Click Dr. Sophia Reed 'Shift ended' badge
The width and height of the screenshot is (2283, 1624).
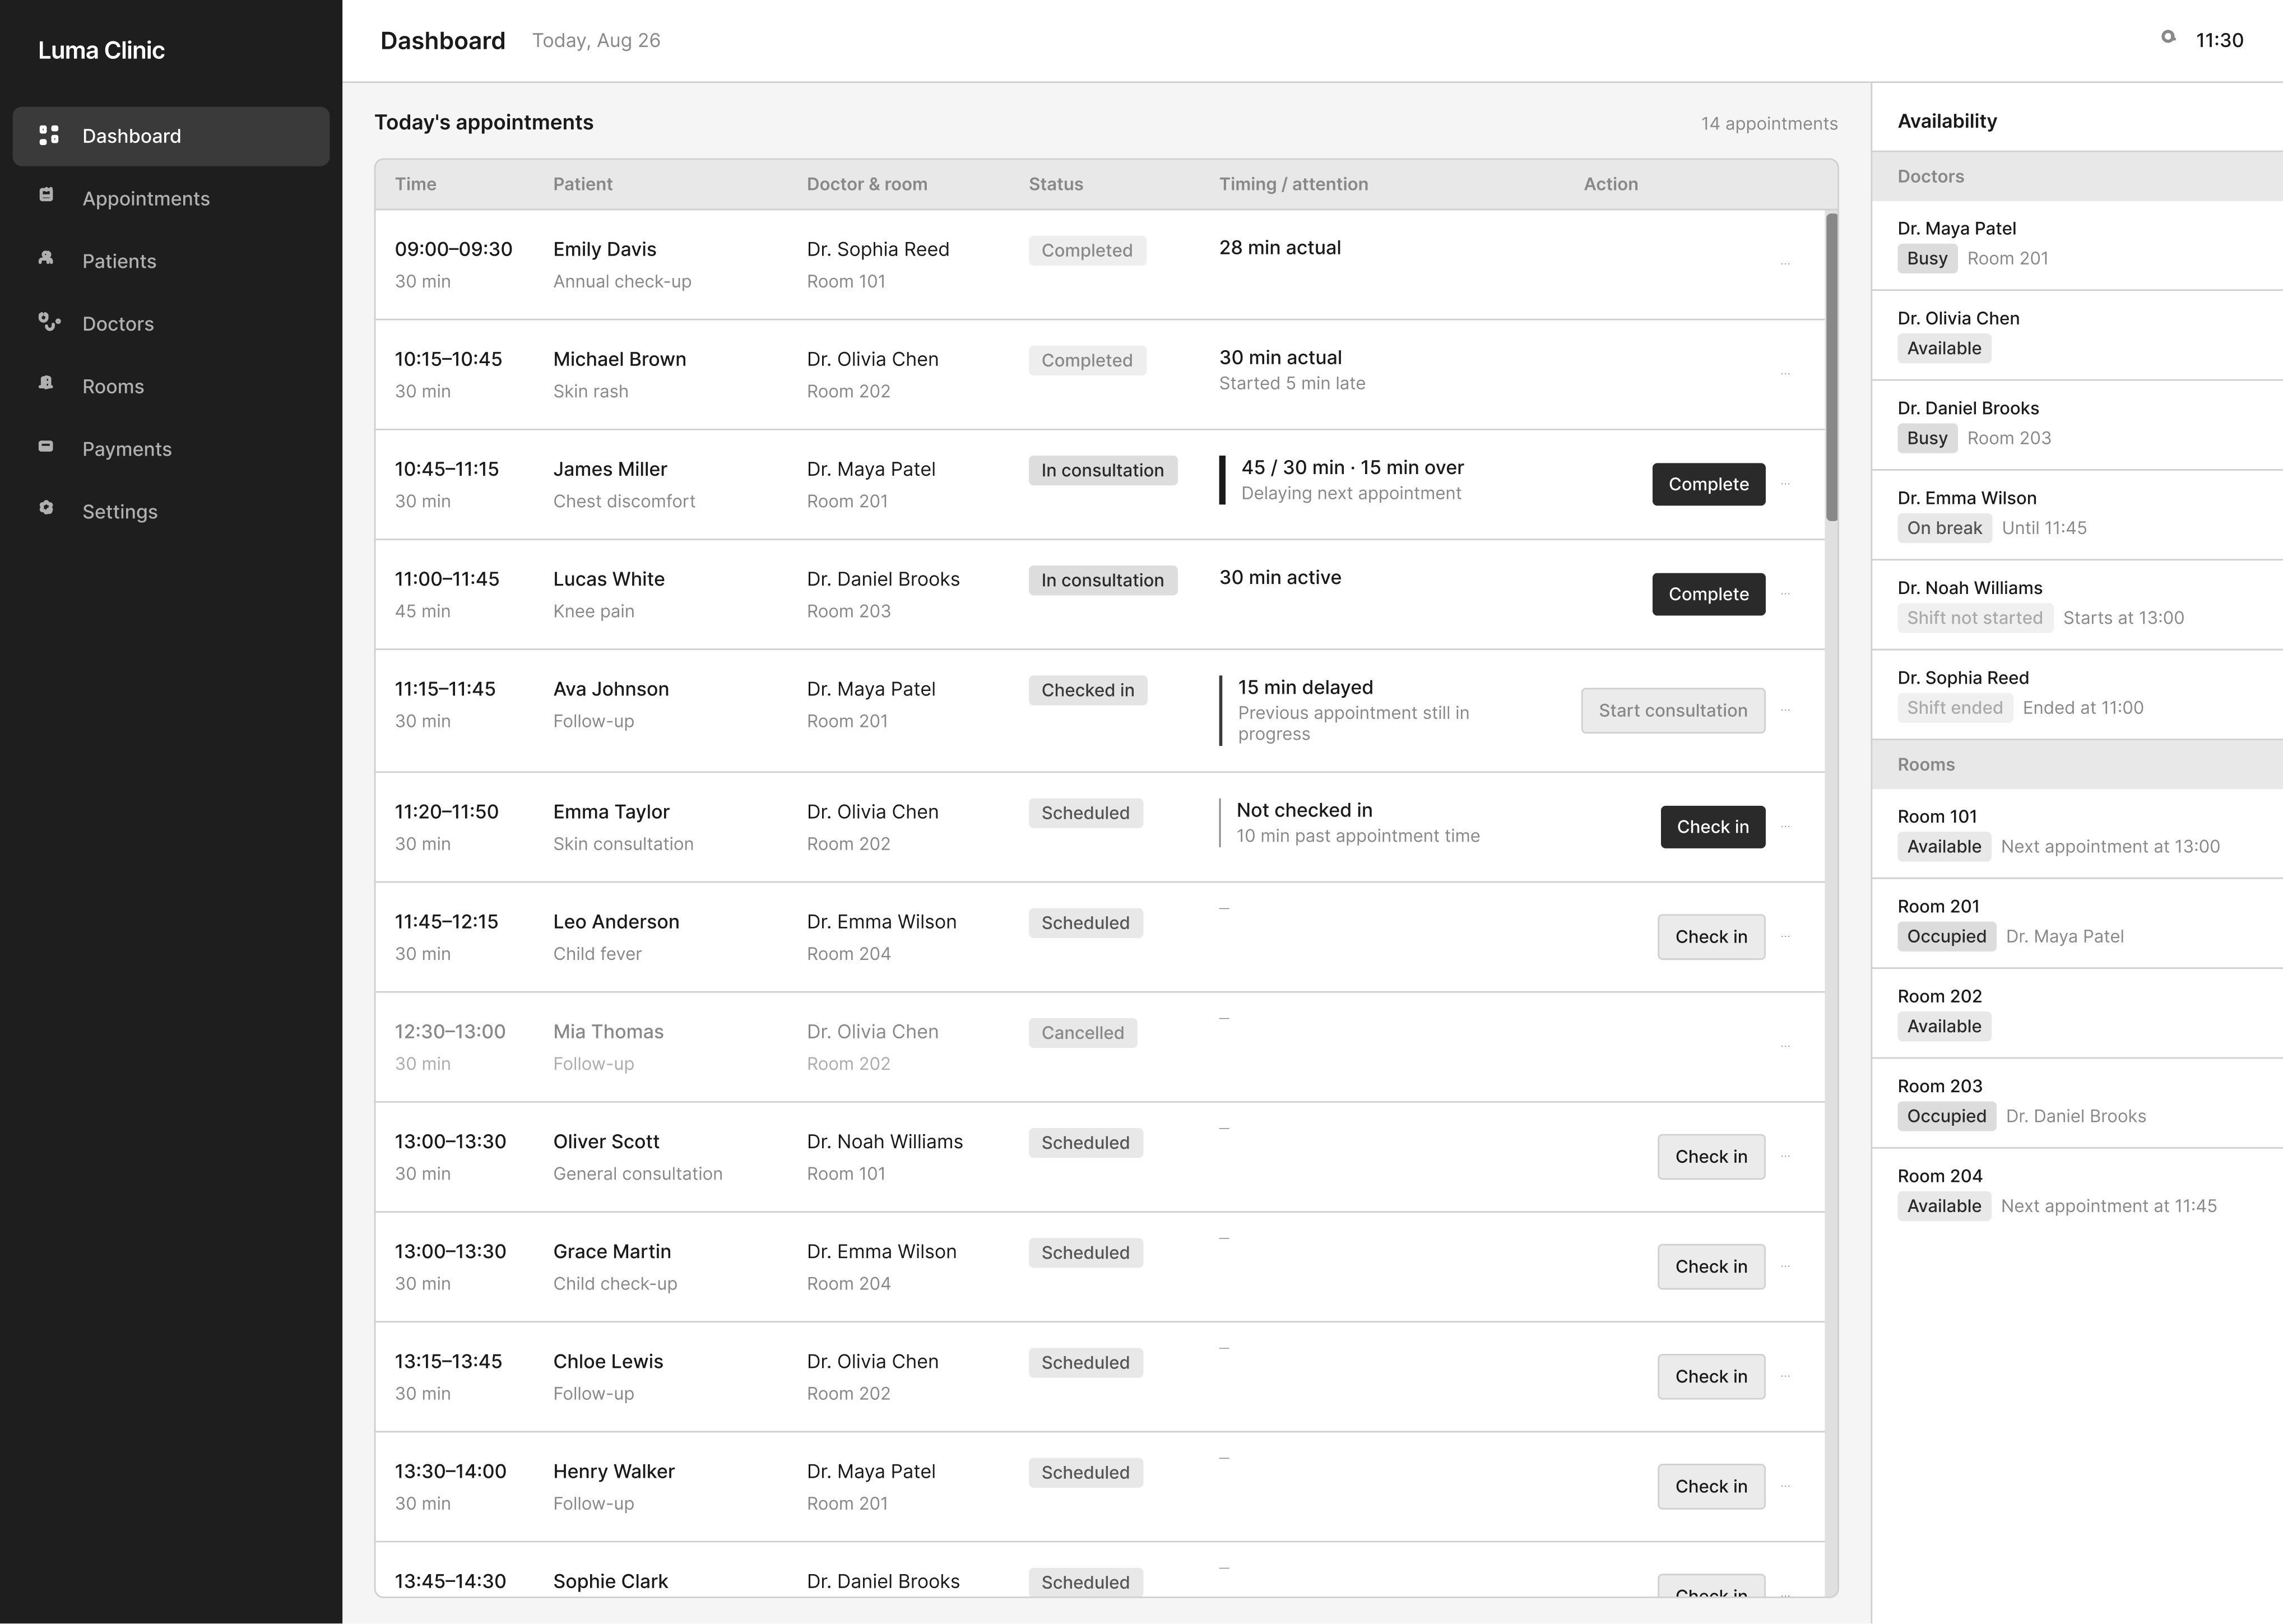tap(1954, 708)
